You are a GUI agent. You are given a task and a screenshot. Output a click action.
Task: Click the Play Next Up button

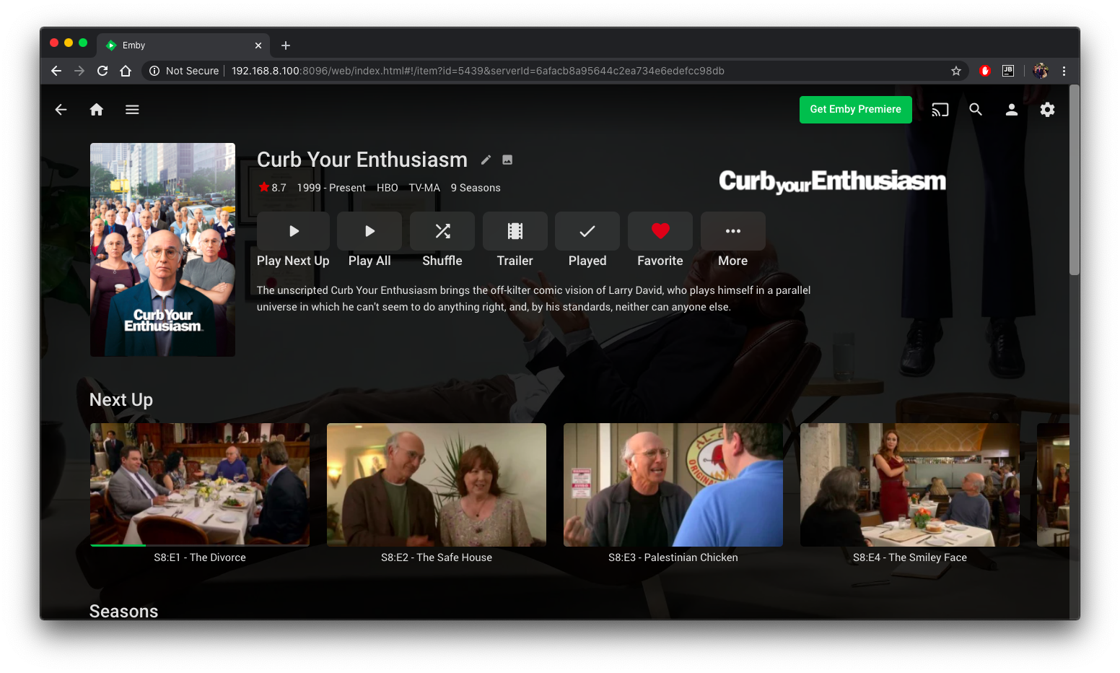pyautogui.click(x=293, y=231)
